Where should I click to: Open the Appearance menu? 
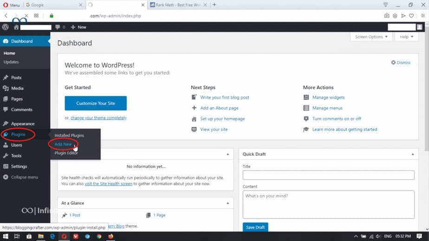[23, 124]
